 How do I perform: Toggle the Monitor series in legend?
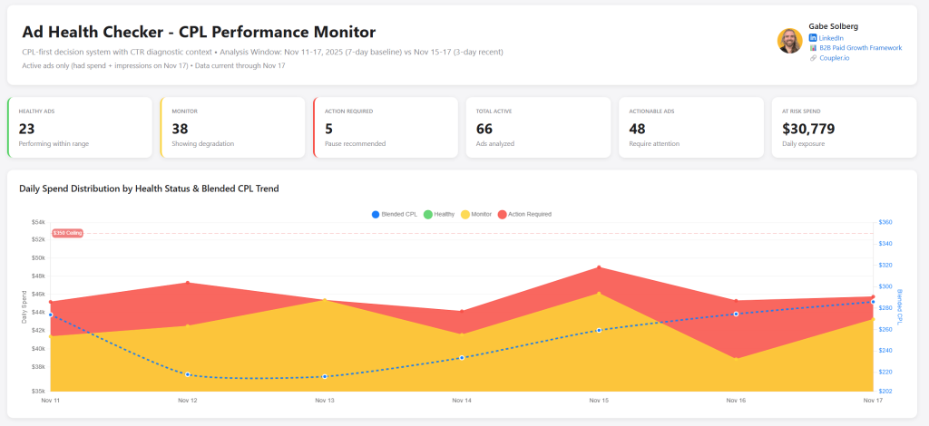pos(475,214)
